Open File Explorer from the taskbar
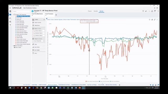Image resolution: width=168 pixels, height=94 pixels. click(26, 88)
